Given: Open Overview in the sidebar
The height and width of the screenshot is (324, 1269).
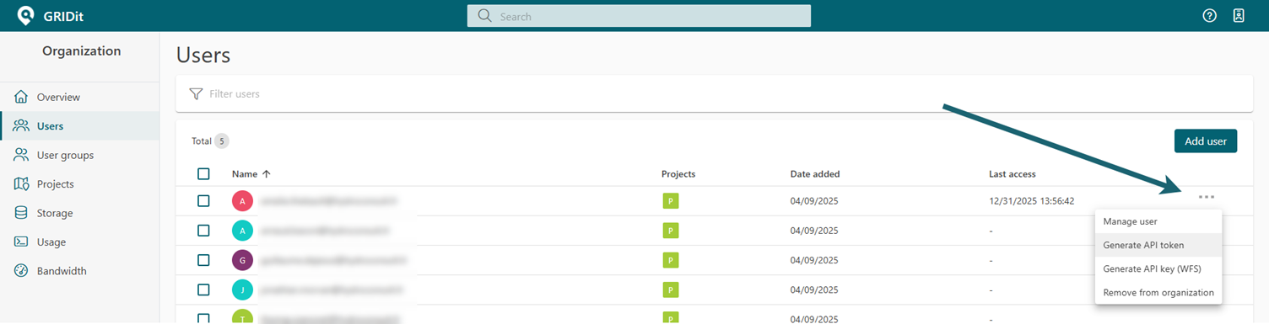Looking at the screenshot, I should [x=79, y=97].
